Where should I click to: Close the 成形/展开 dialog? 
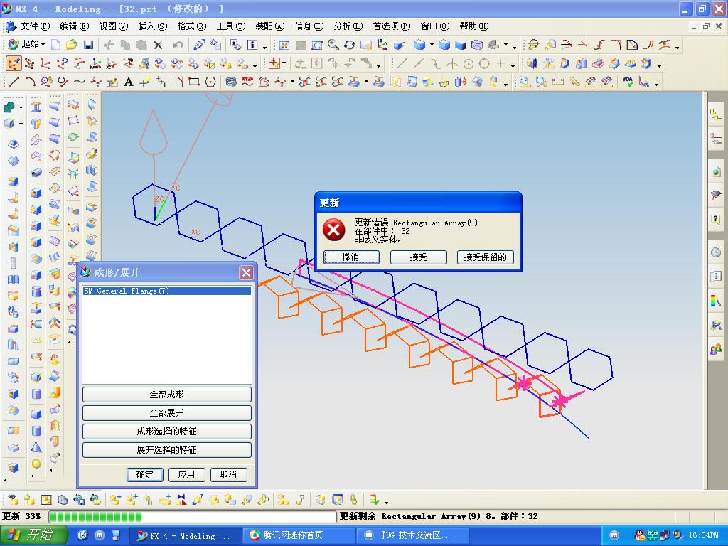click(x=246, y=272)
